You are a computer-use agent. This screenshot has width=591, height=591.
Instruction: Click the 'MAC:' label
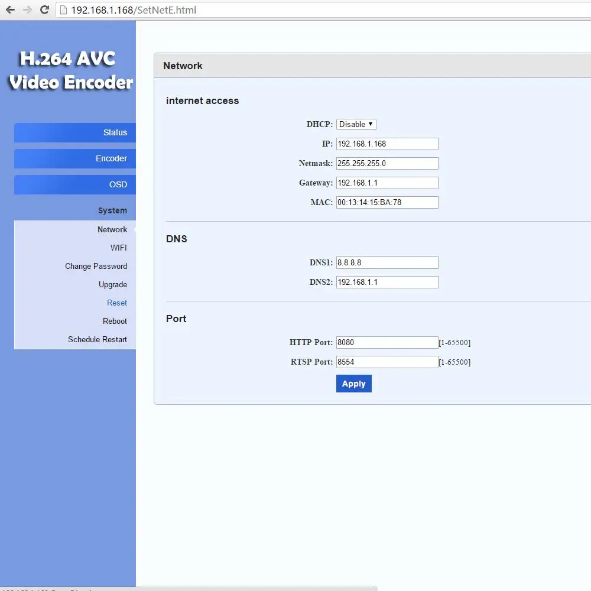322,202
